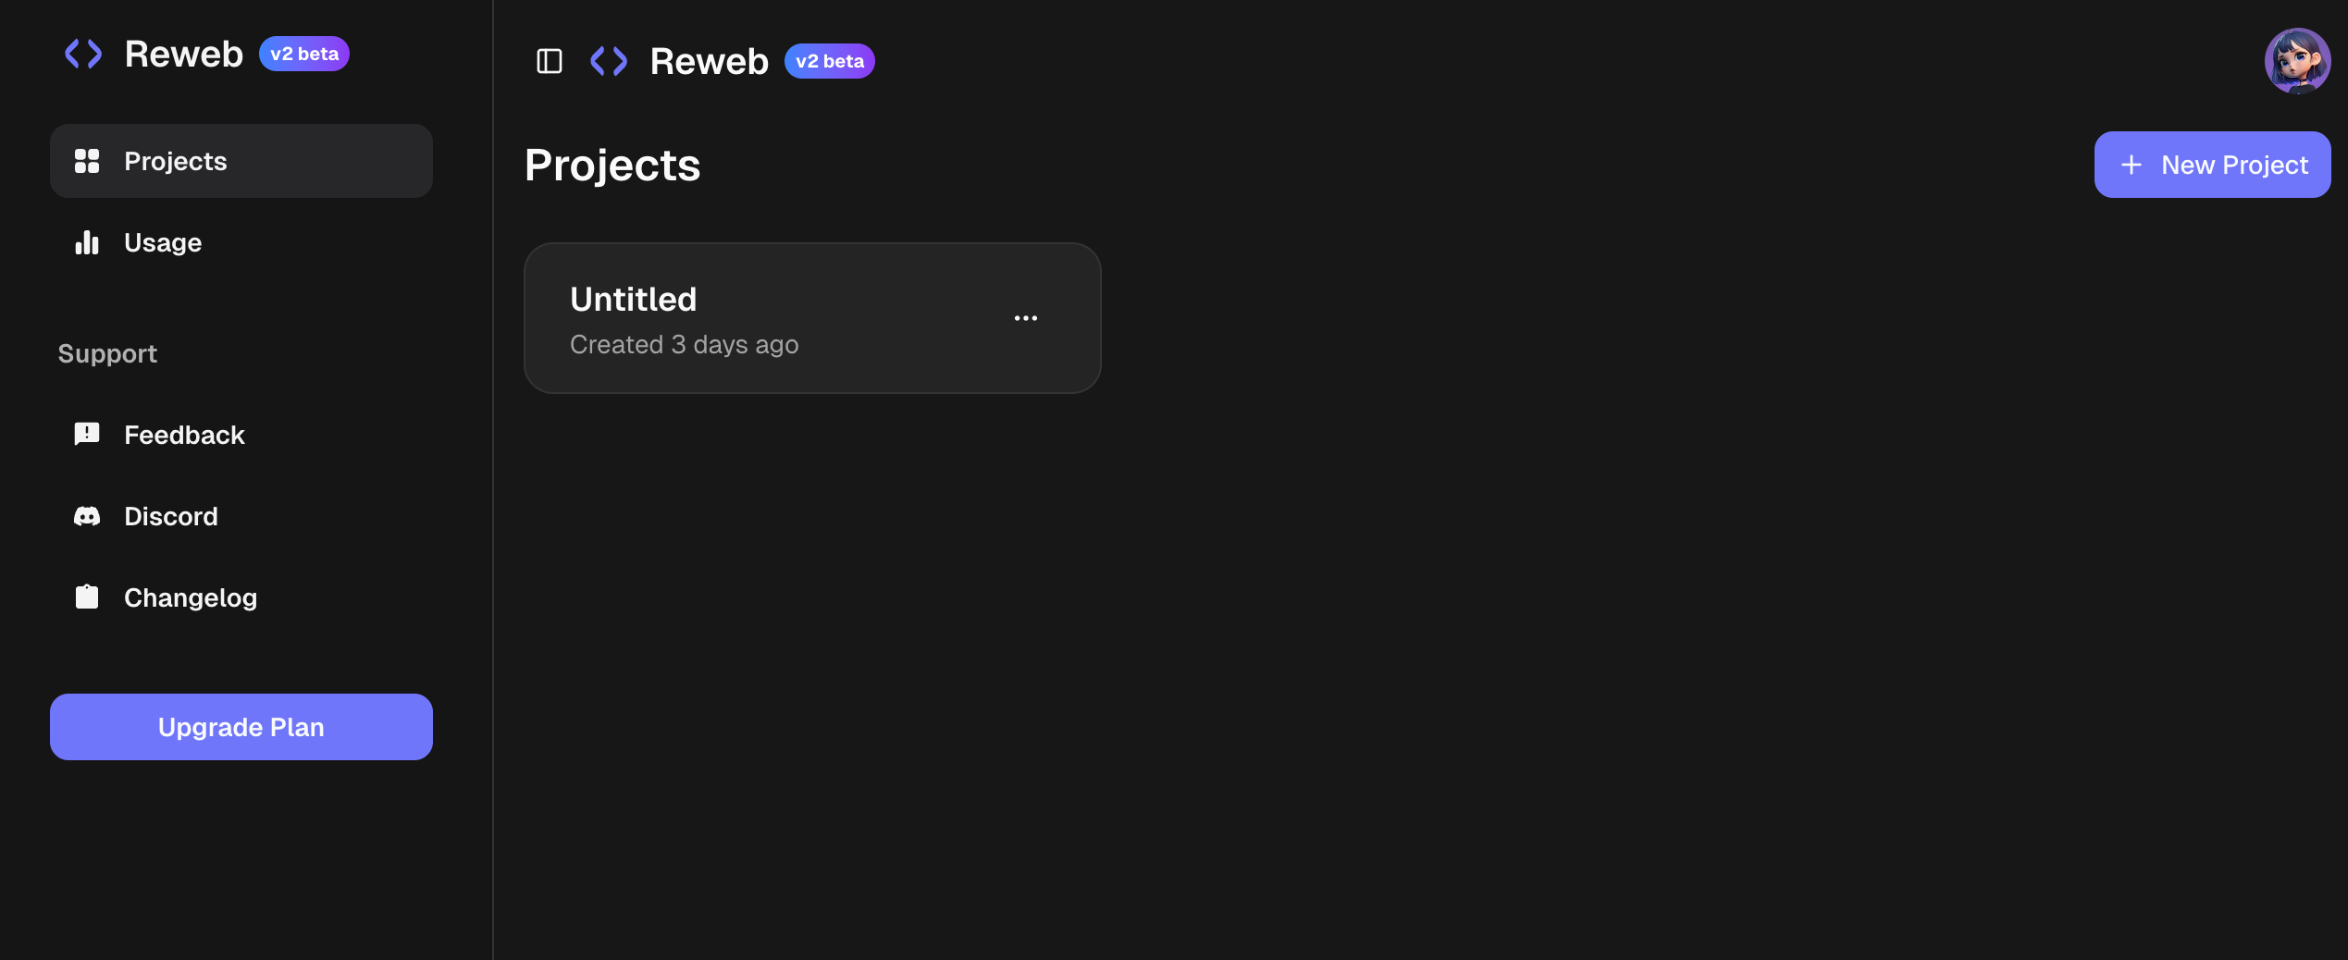Click the plus icon on New Project
Viewport: 2348px width, 960px height.
point(2132,165)
